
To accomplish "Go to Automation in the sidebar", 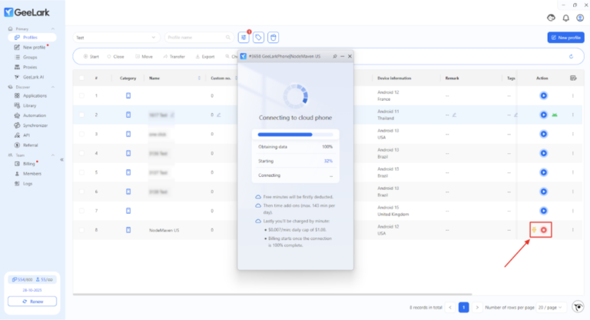I will click(35, 115).
